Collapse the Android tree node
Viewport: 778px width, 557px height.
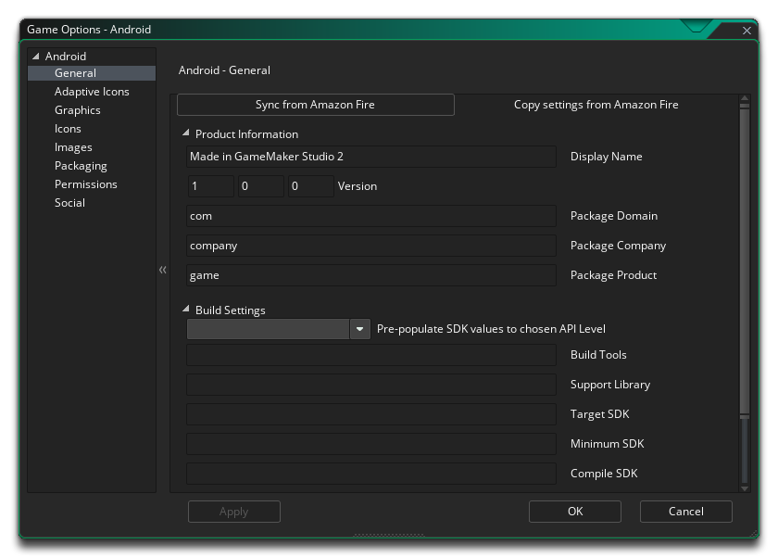37,56
